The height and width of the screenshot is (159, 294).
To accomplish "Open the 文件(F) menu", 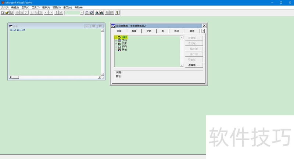I will click(5, 7).
